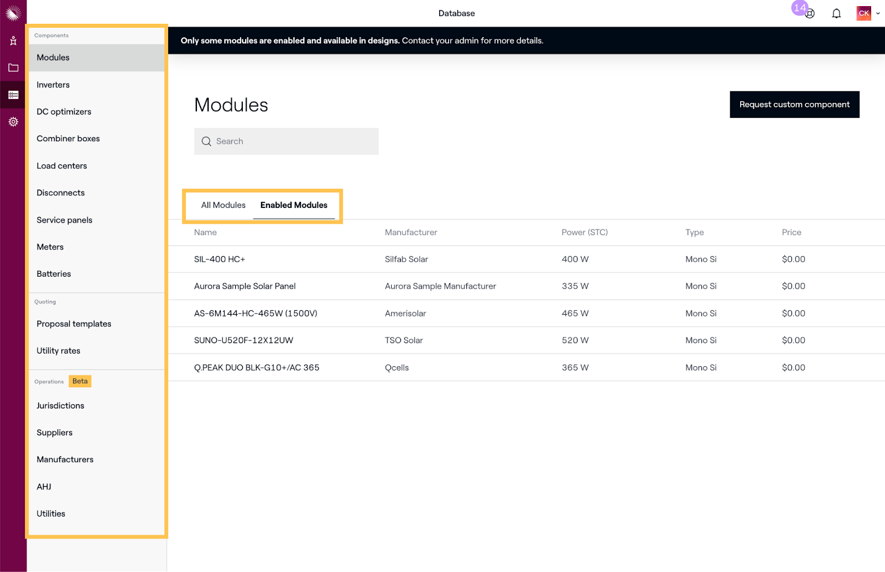Screen dimensions: 885x572
Task: Open the Database icon in left sidebar
Action: [x=13, y=94]
